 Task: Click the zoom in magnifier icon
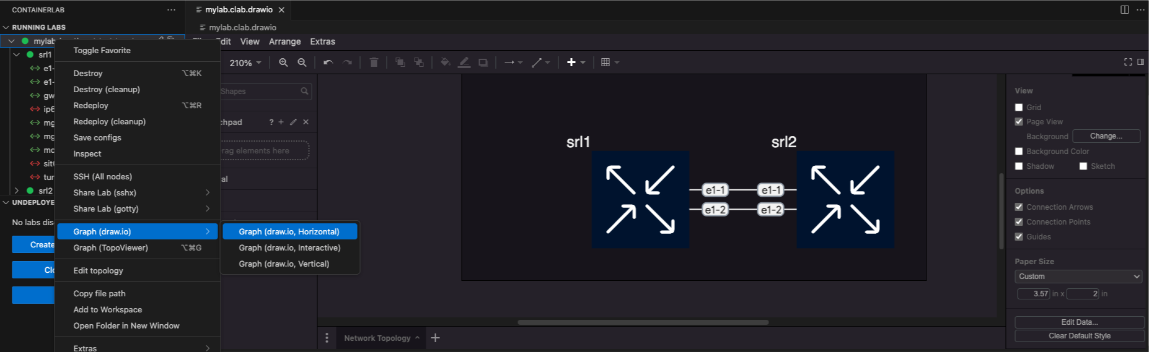click(x=283, y=62)
